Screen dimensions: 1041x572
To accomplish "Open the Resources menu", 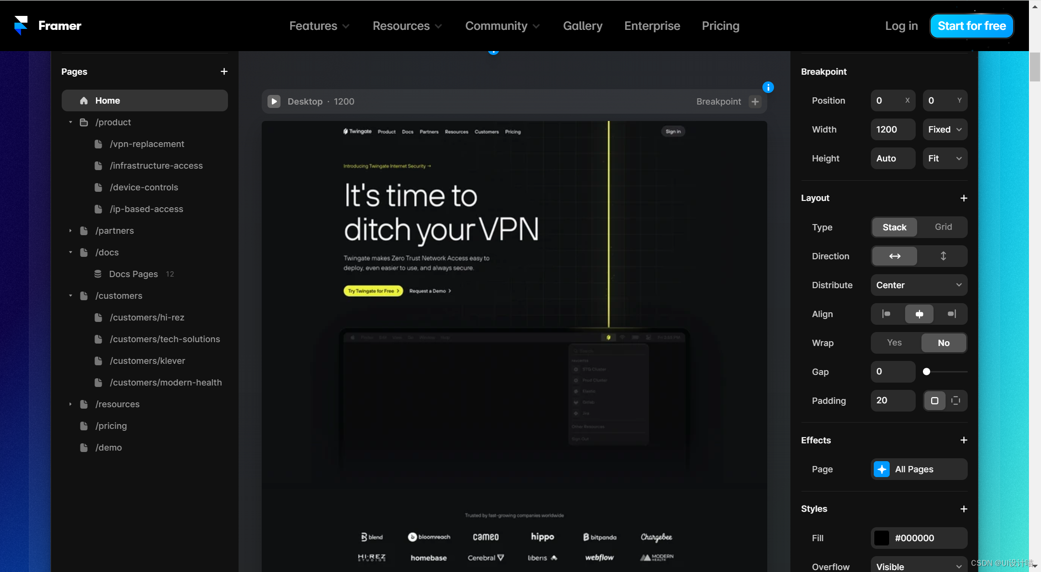I will 407,26.
